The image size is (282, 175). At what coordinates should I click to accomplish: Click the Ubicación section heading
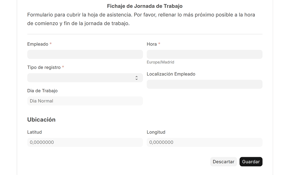coord(41,119)
